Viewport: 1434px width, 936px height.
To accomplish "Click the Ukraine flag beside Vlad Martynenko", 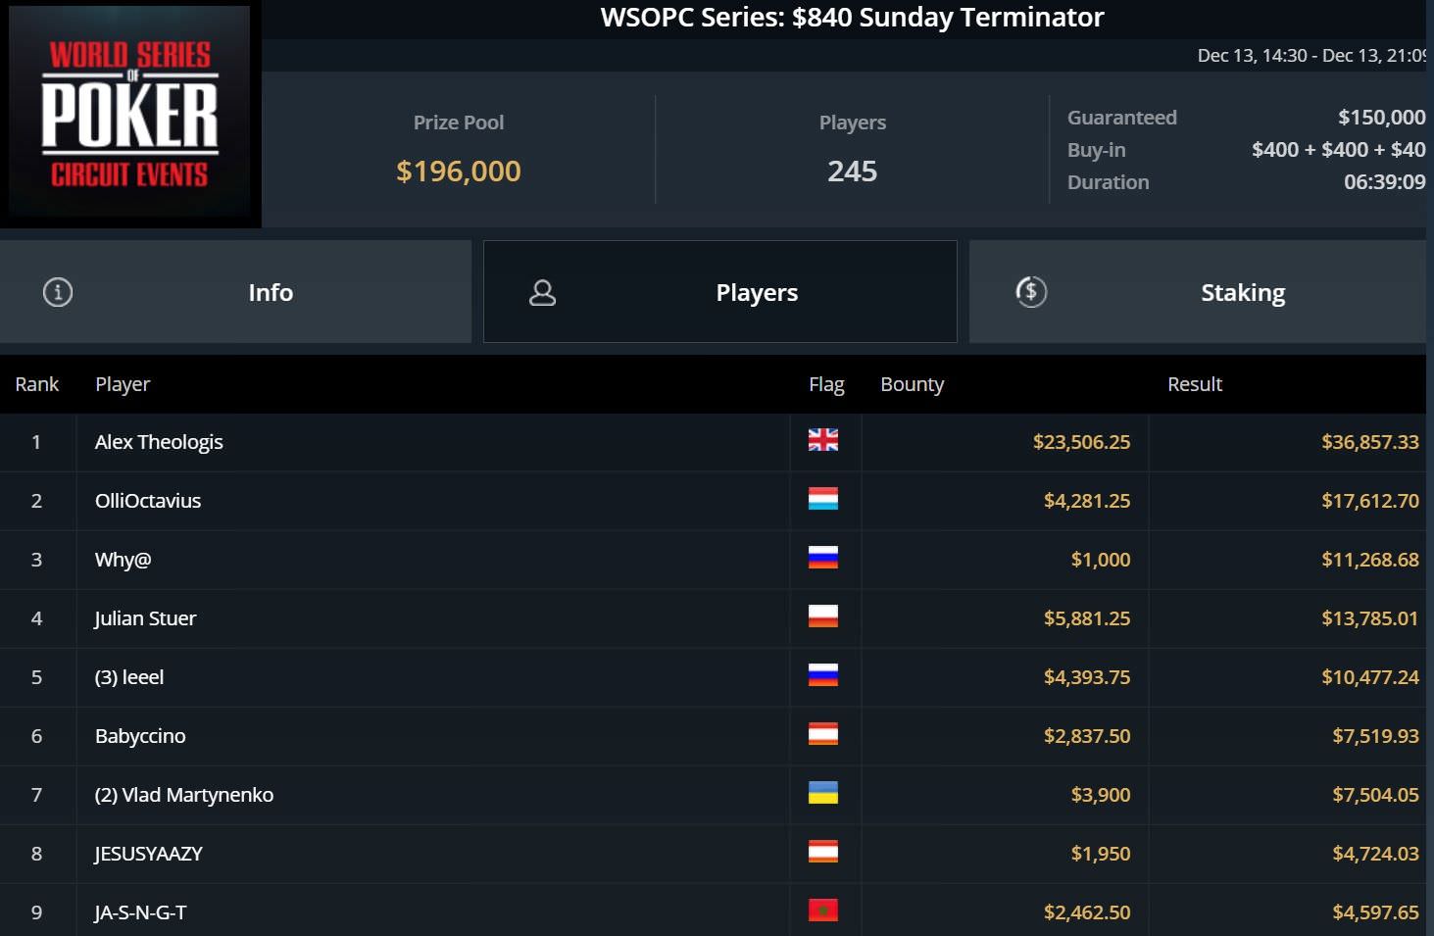I will coord(822,794).
